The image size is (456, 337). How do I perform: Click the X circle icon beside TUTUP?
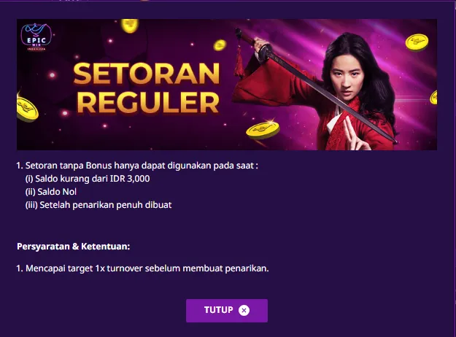coord(244,310)
